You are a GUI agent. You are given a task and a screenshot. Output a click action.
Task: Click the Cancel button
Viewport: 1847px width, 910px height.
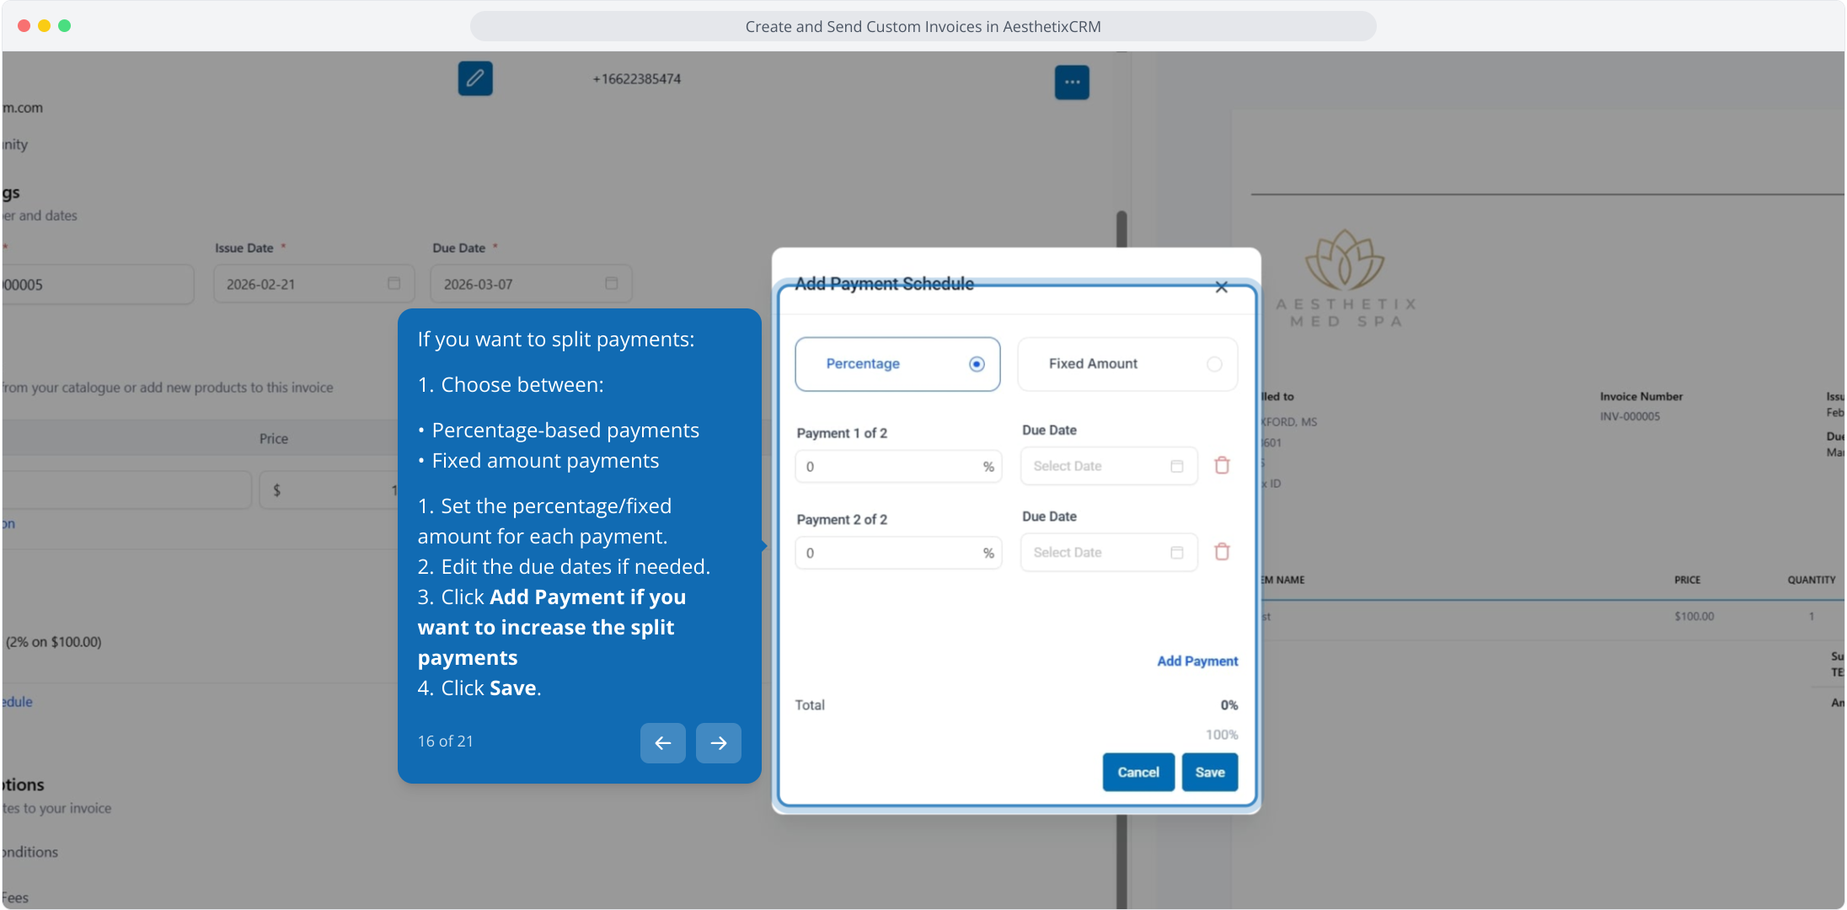coord(1138,772)
